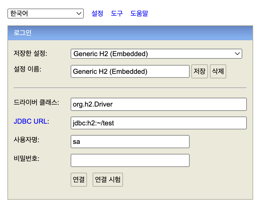Open the JDBC URL label link
274x208 pixels.
(x=30, y=121)
